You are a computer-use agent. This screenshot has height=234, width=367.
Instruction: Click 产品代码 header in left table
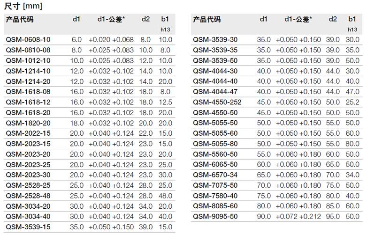(x=20, y=19)
